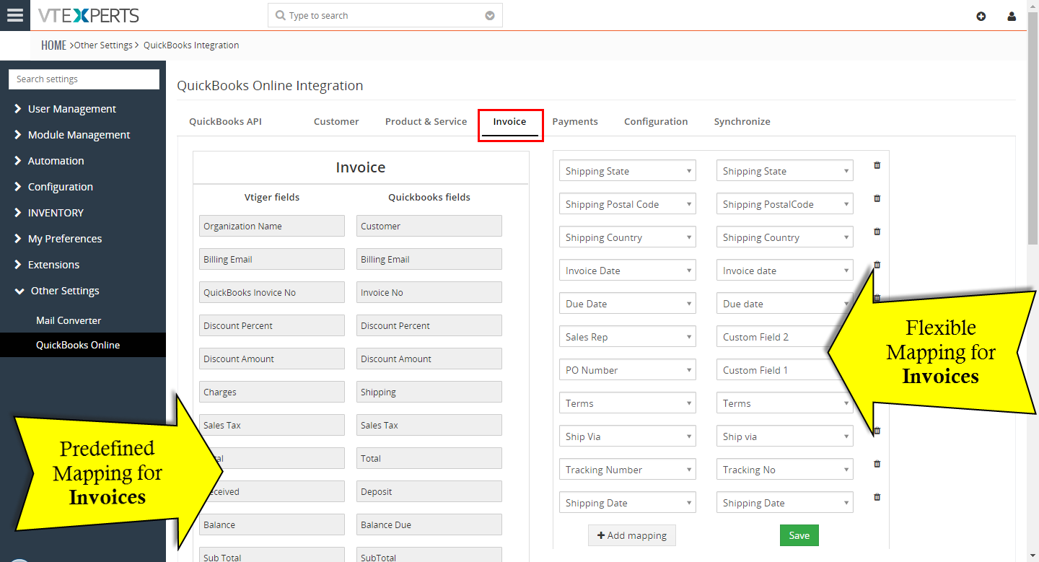This screenshot has height=562, width=1039.
Task: Open Vtiger Shipping State dropdown
Action: [x=628, y=171]
